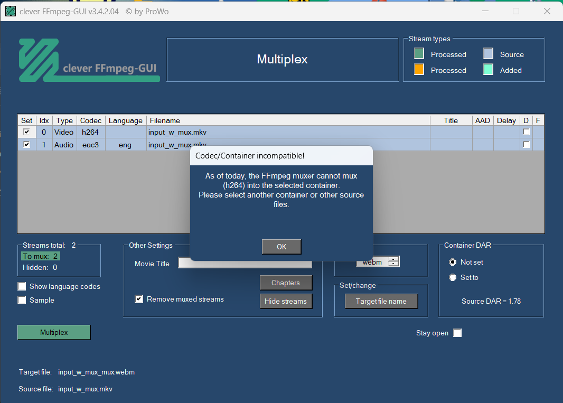Open the Chapters button
This screenshot has width=563, height=403.
point(286,283)
